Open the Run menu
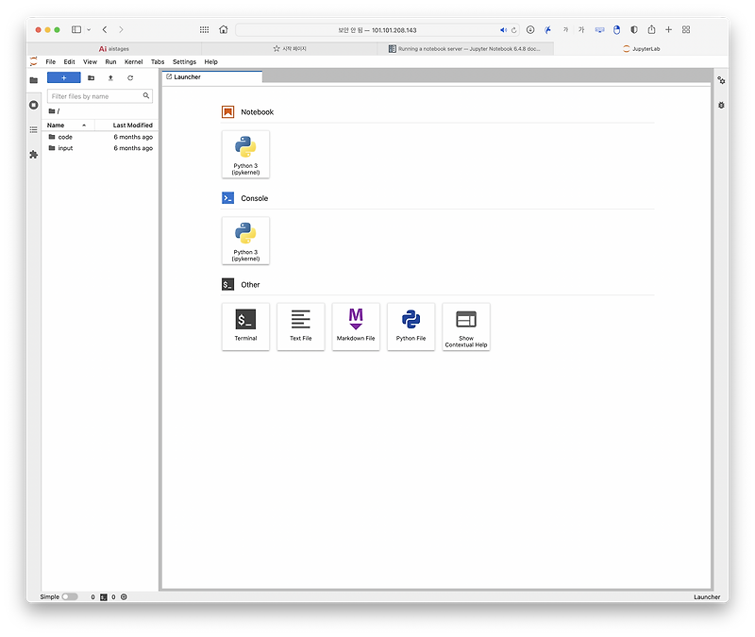The height and width of the screenshot is (637, 755). tap(110, 61)
